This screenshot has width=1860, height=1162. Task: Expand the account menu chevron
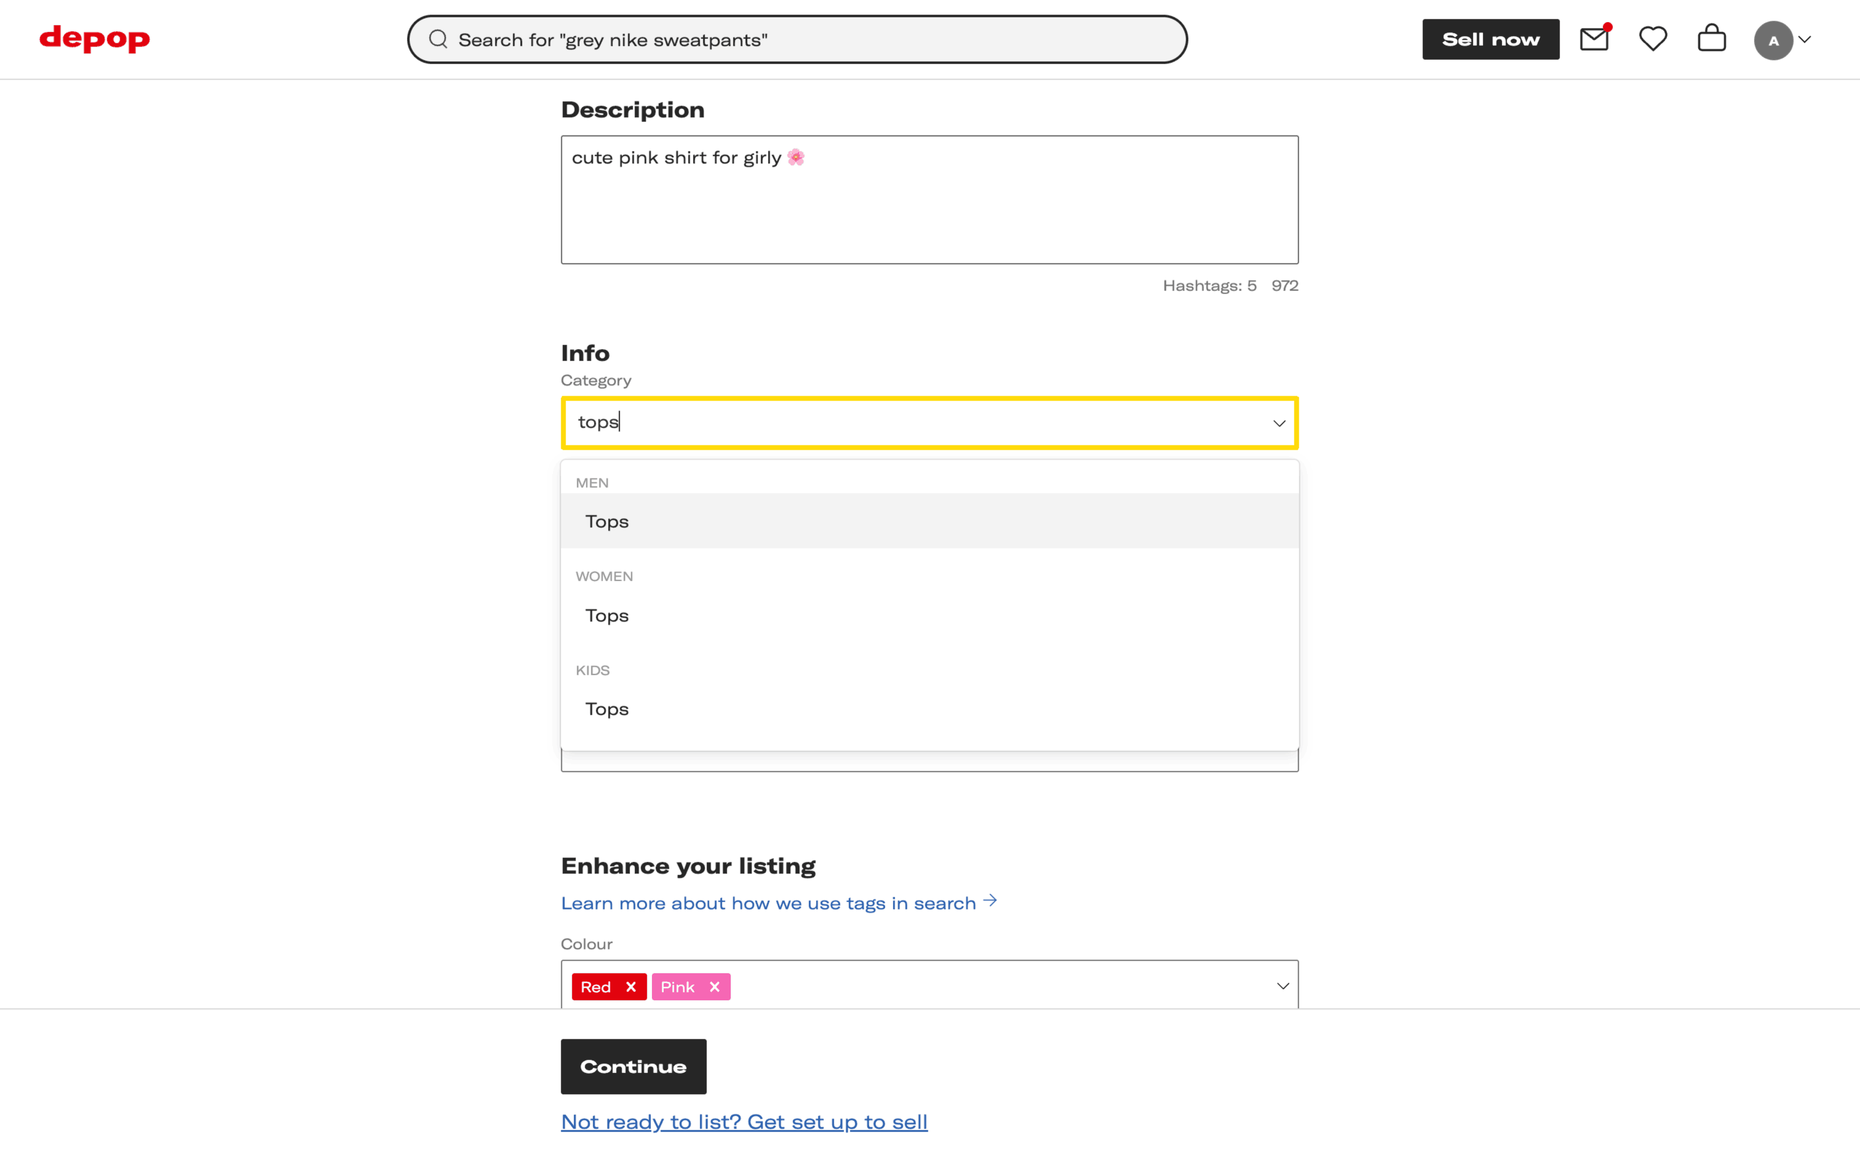[1805, 40]
